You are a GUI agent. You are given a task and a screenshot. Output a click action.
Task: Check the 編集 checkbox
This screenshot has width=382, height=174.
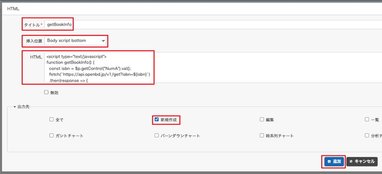pos(262,119)
